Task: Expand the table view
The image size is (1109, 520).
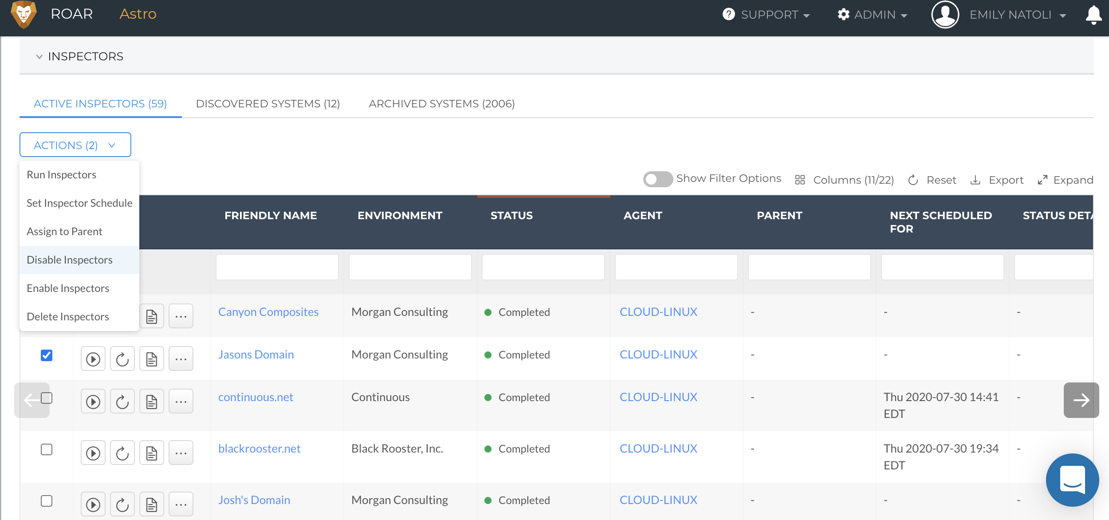Action: pos(1066,180)
